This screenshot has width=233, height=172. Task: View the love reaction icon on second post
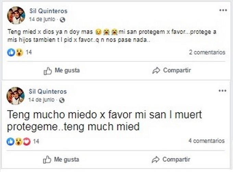pyautogui.click(x=26, y=141)
